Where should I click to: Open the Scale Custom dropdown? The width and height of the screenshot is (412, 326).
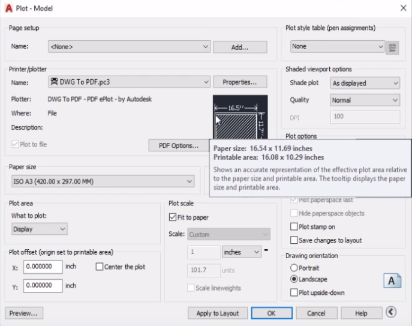229,234
